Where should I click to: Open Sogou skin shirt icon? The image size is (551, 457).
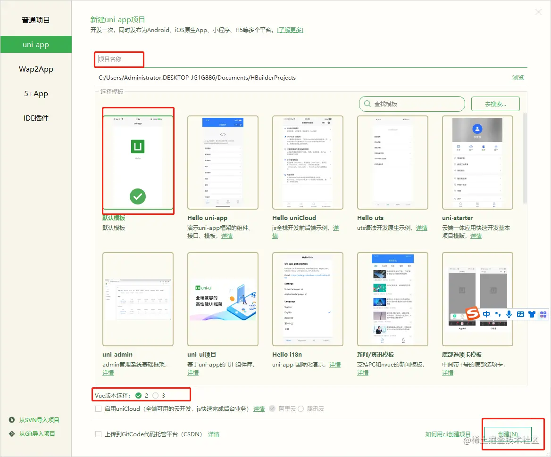(x=532, y=314)
